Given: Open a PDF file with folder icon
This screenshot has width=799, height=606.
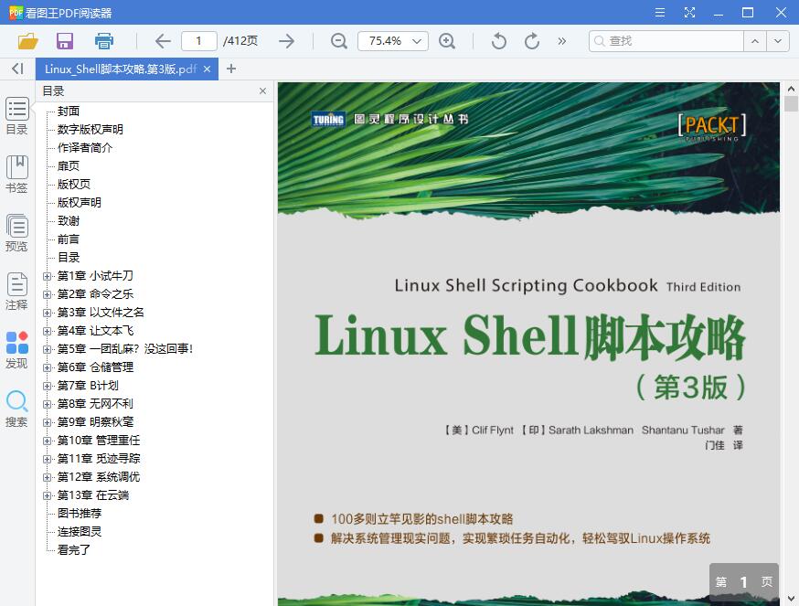Looking at the screenshot, I should coord(28,41).
